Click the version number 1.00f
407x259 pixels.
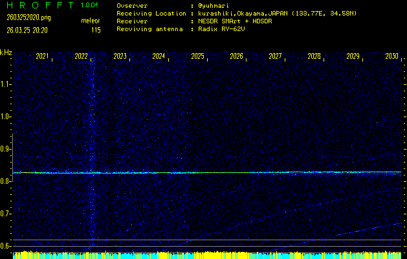(x=91, y=5)
